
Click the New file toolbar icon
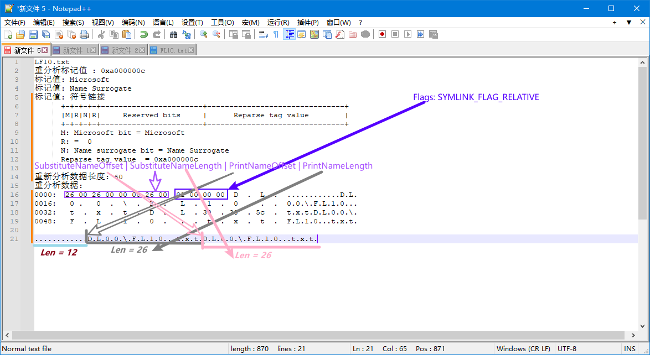(8, 34)
